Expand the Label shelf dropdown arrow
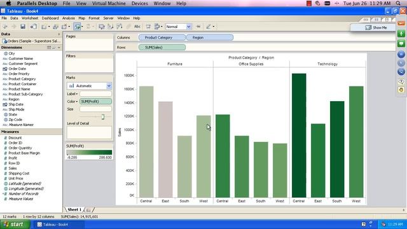This screenshot has height=229, width=407. [76, 94]
